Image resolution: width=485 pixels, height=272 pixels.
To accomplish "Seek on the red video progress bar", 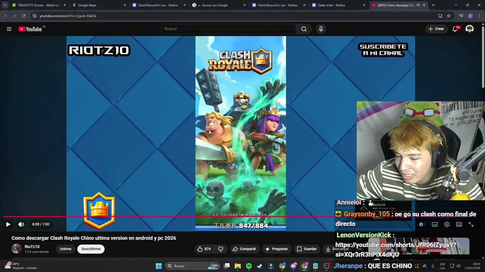I will (x=241, y=217).
